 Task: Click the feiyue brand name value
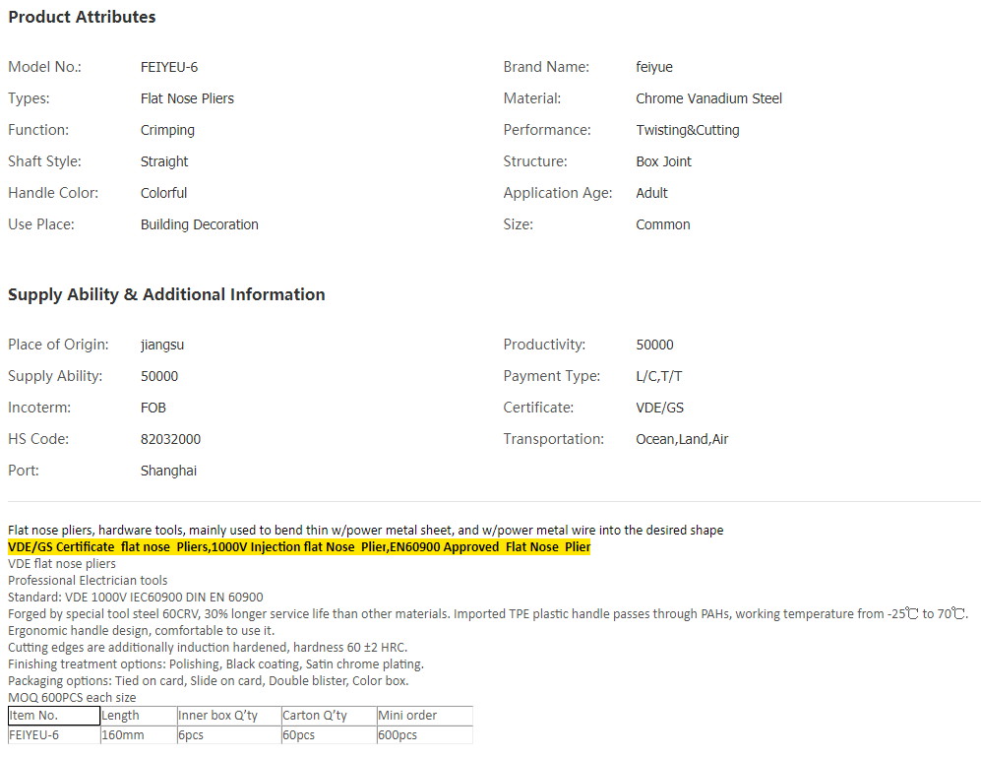click(654, 67)
